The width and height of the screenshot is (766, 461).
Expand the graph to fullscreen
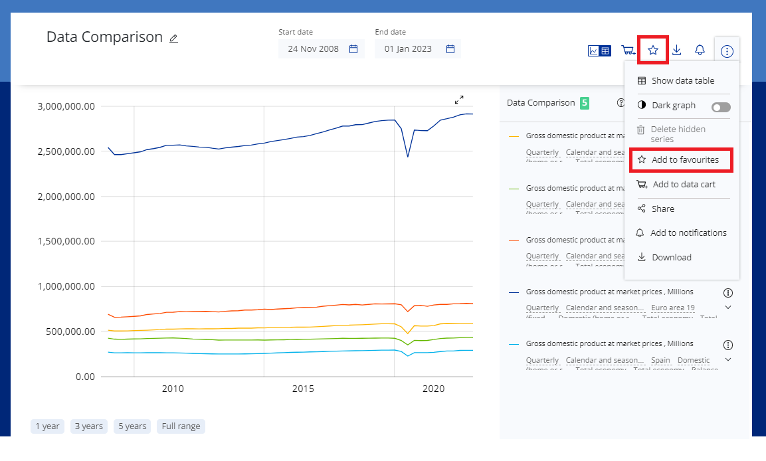point(459,100)
